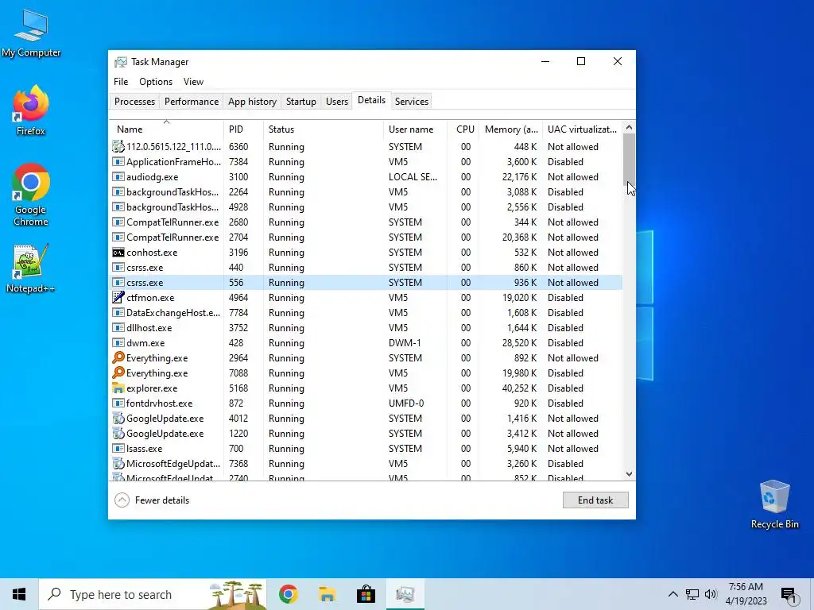Open My Computer desktop icon
814x610 pixels.
tap(31, 33)
